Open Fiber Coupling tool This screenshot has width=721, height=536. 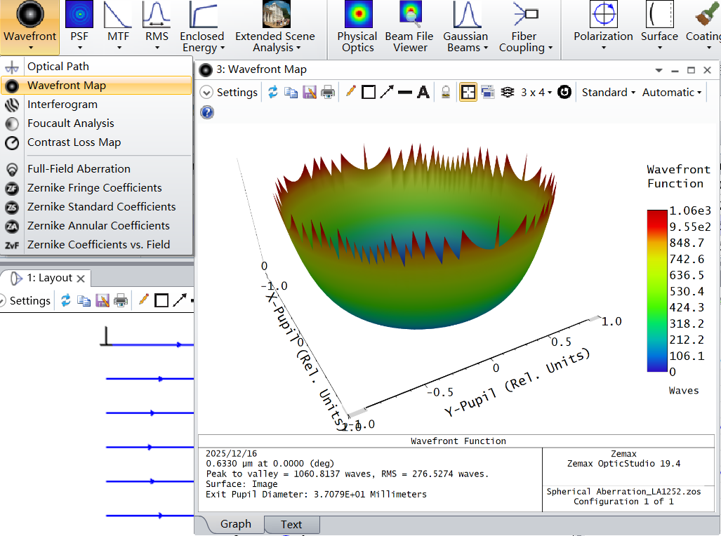click(524, 27)
